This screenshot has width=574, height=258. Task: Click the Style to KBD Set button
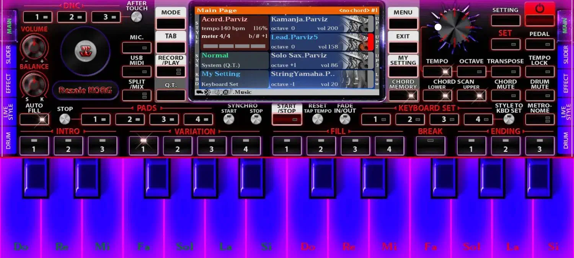coord(509,119)
